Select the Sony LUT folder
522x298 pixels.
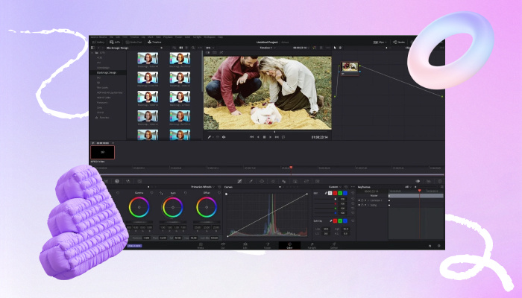pos(99,107)
